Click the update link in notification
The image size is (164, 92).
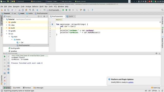(x=131, y=82)
